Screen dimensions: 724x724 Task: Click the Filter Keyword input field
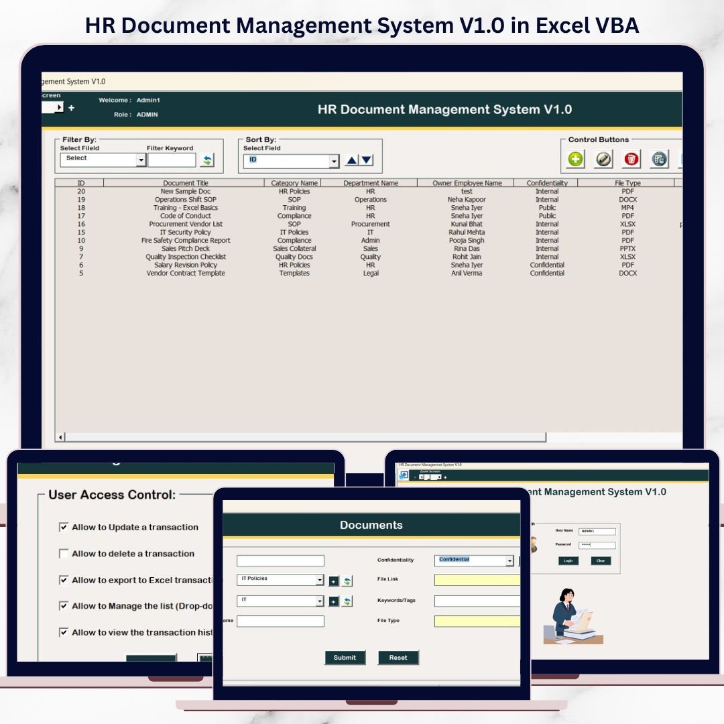click(172, 160)
